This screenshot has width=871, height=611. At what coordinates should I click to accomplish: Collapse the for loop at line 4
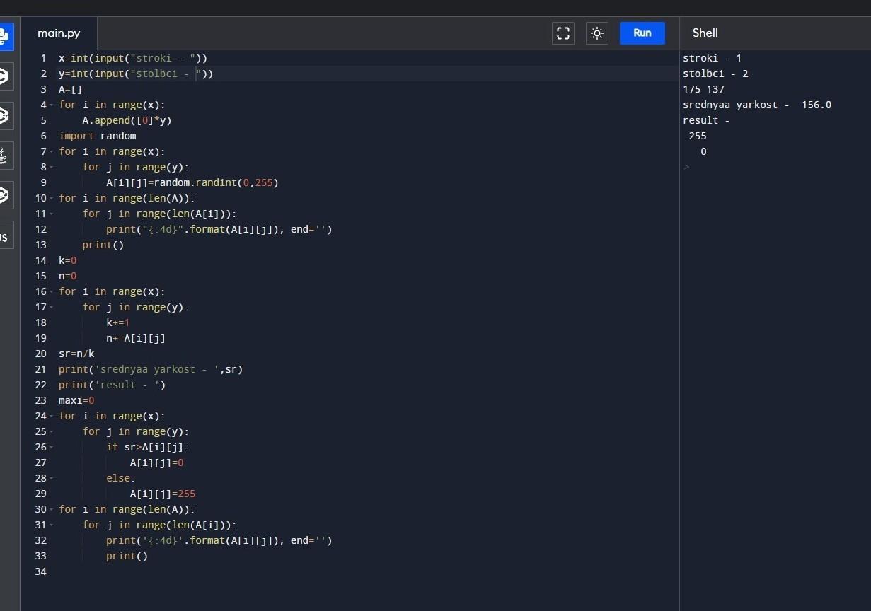(x=52, y=105)
